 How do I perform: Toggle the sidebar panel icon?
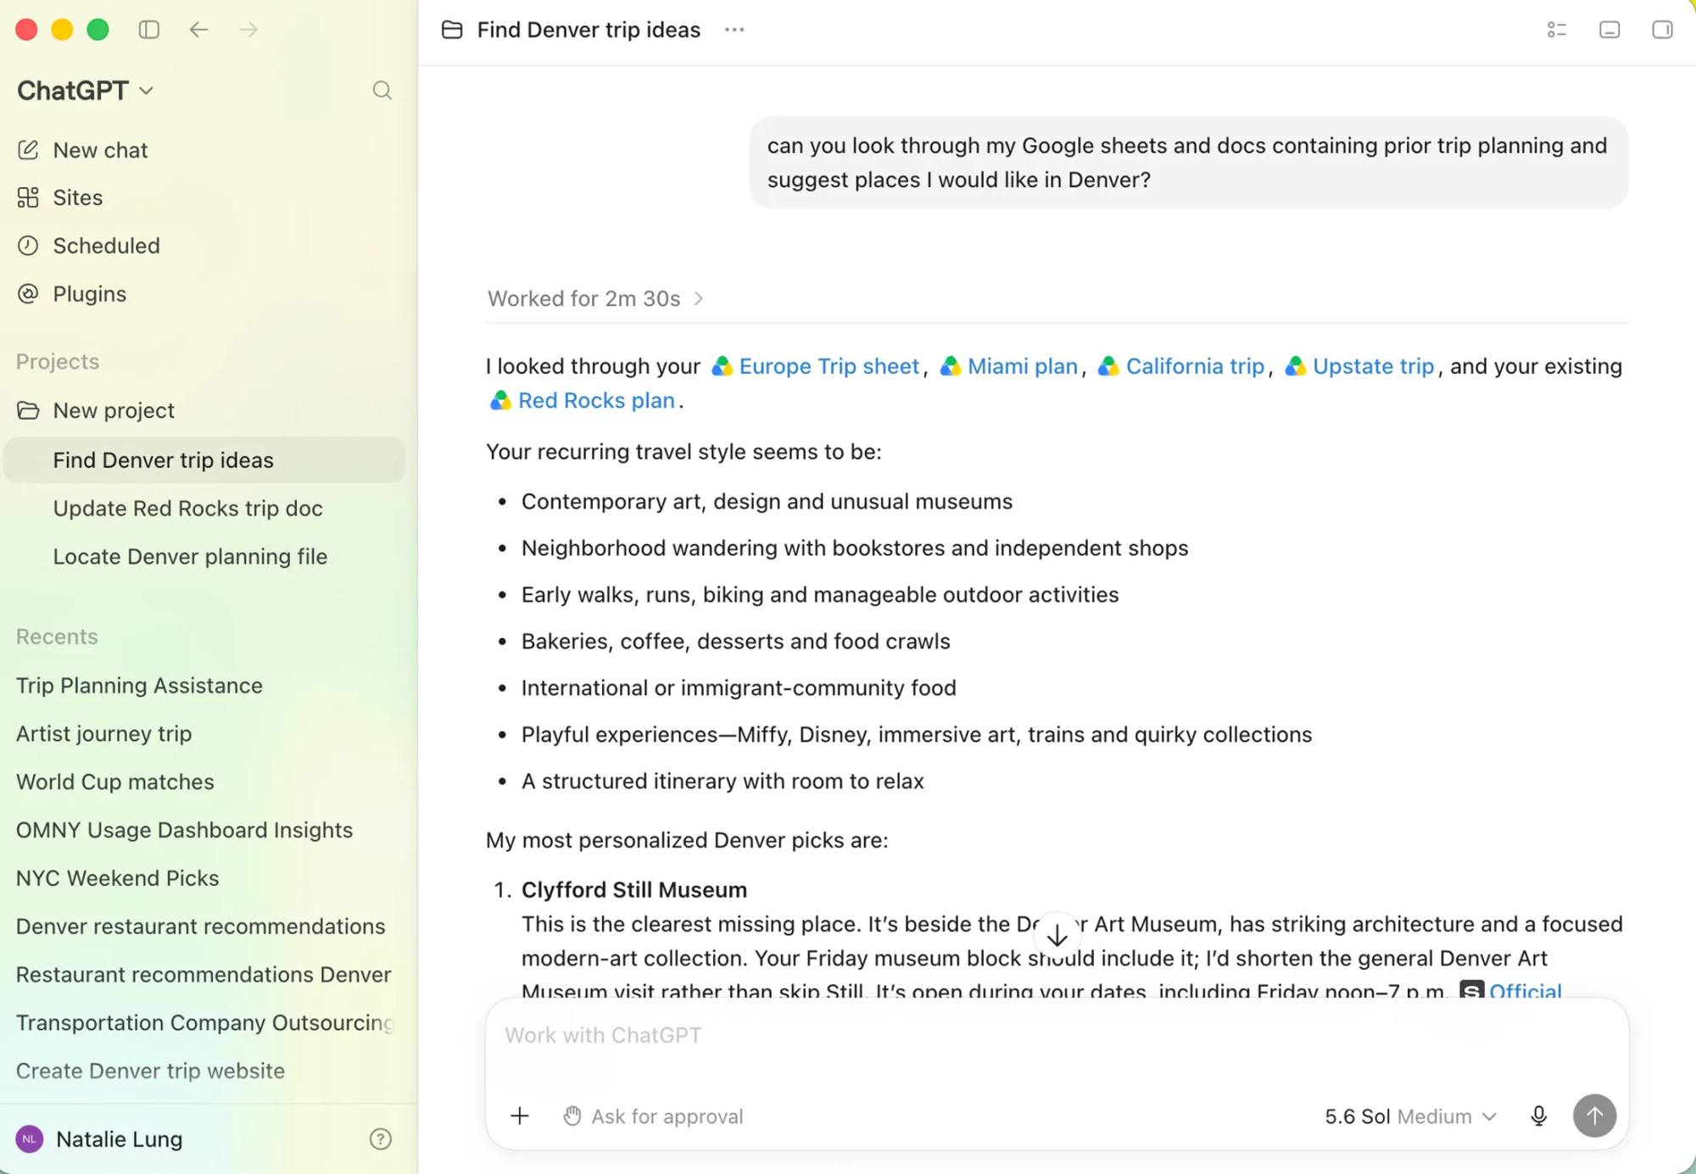(149, 30)
